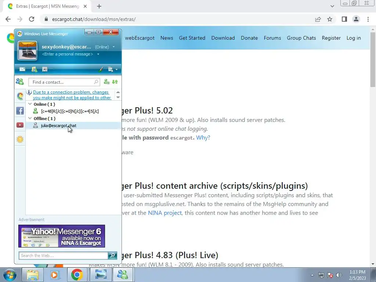Viewport: 376px width, 282px height.
Task: Click the add a contact icon
Action: point(107,82)
